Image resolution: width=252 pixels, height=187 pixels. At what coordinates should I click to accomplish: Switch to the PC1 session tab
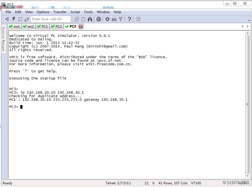(x=43, y=26)
